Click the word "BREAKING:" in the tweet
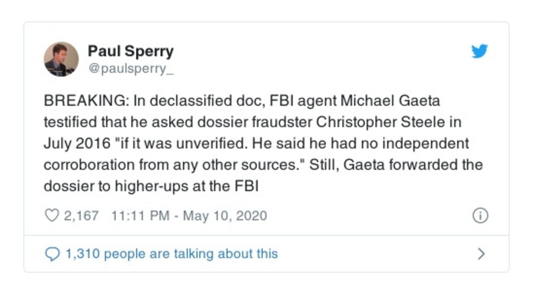This screenshot has width=533, height=296. tap(75, 102)
